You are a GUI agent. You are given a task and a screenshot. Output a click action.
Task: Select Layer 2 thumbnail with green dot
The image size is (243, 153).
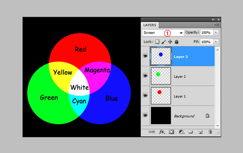(161, 76)
